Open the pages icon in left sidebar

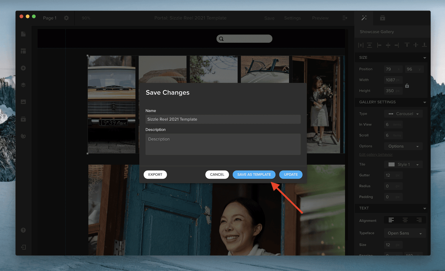(x=23, y=34)
